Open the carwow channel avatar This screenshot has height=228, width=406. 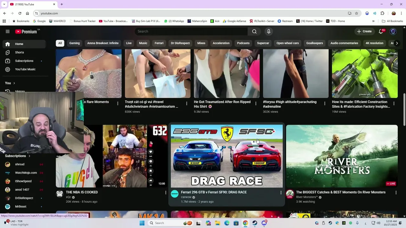pos(175,194)
